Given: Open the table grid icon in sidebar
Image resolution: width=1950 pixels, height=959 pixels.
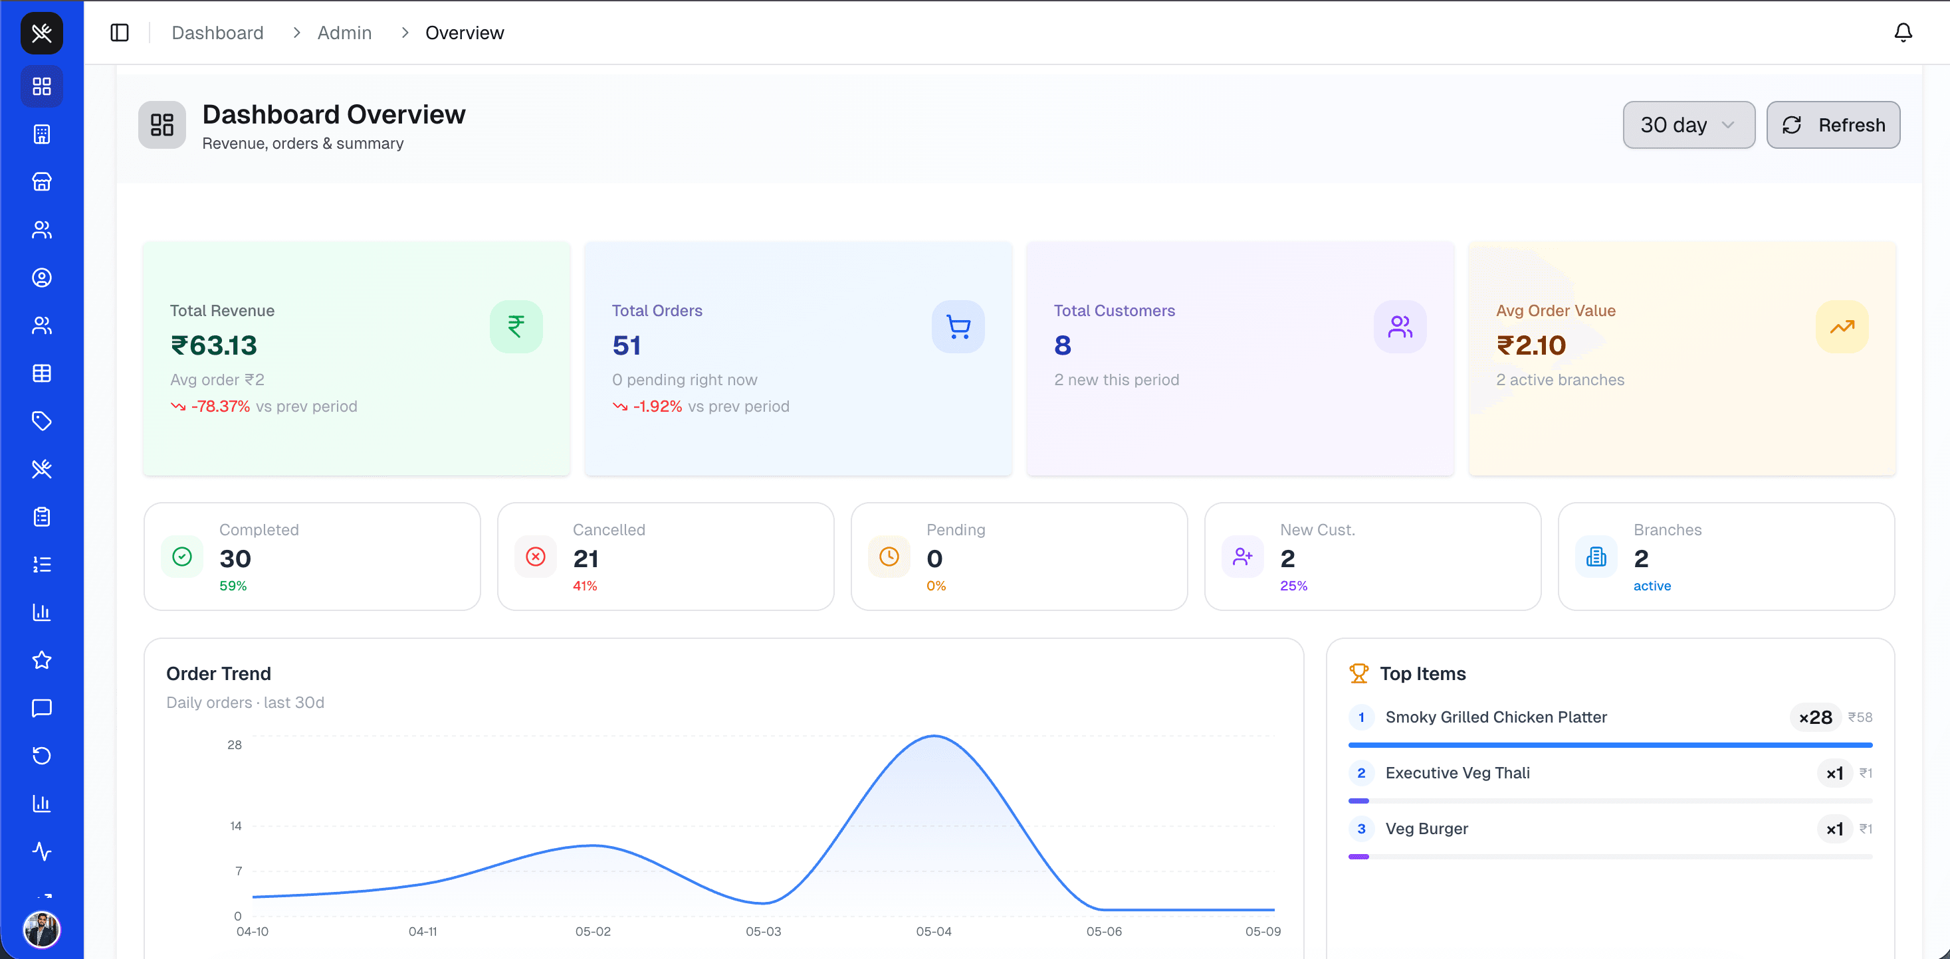Looking at the screenshot, I should coord(42,374).
